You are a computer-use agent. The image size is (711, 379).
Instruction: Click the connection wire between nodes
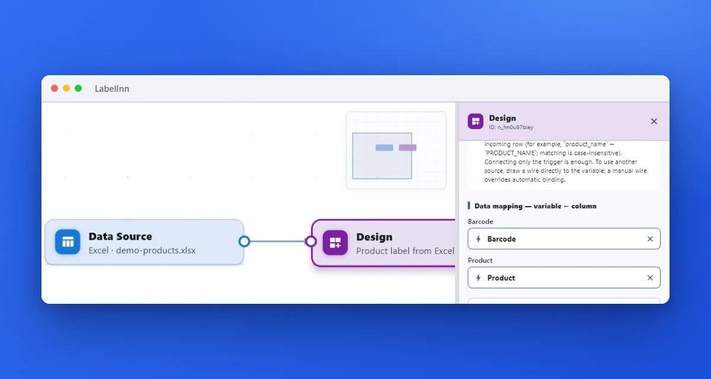(x=277, y=242)
